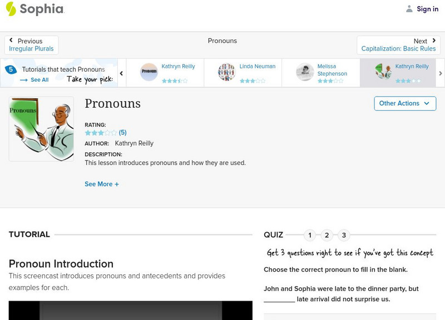This screenshot has height=320, width=445.
Task: Click the user profile sign-in icon
Action: tap(409, 9)
